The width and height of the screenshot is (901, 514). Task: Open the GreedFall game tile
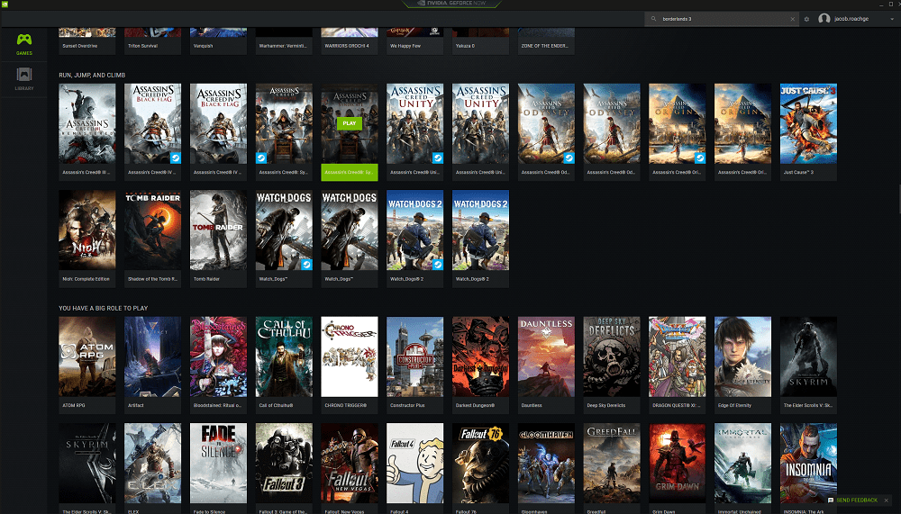pos(612,469)
